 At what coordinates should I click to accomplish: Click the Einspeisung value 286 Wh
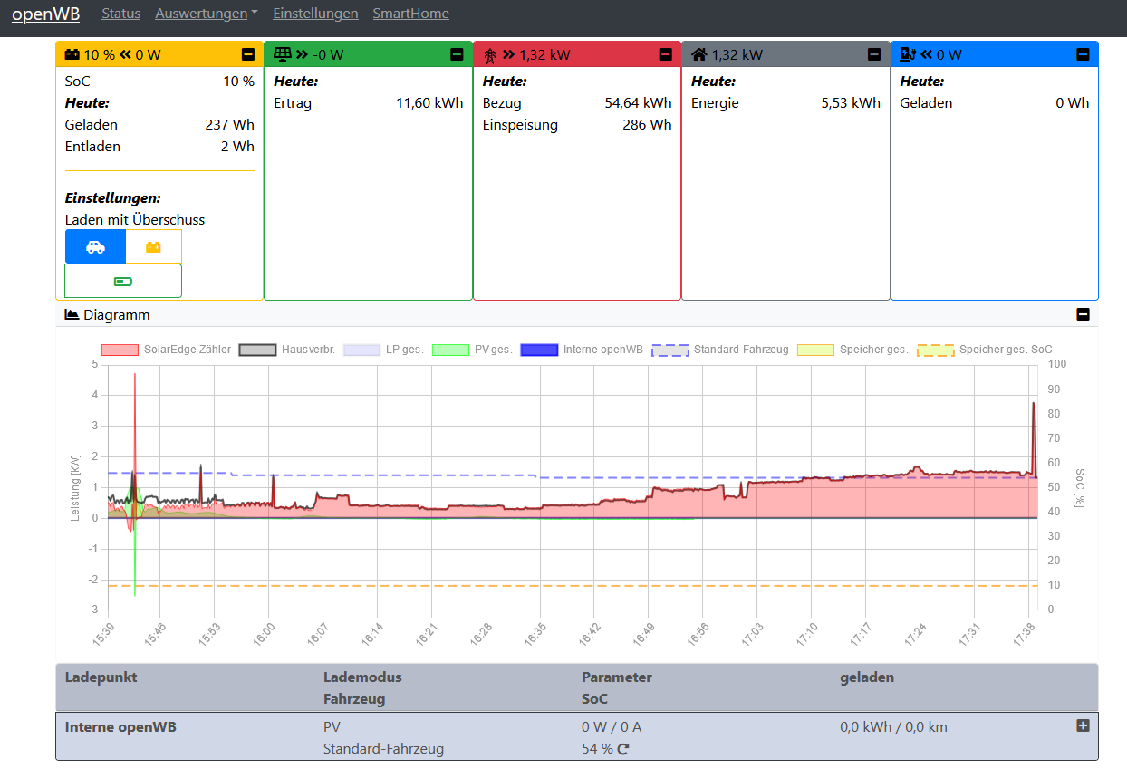(x=647, y=125)
